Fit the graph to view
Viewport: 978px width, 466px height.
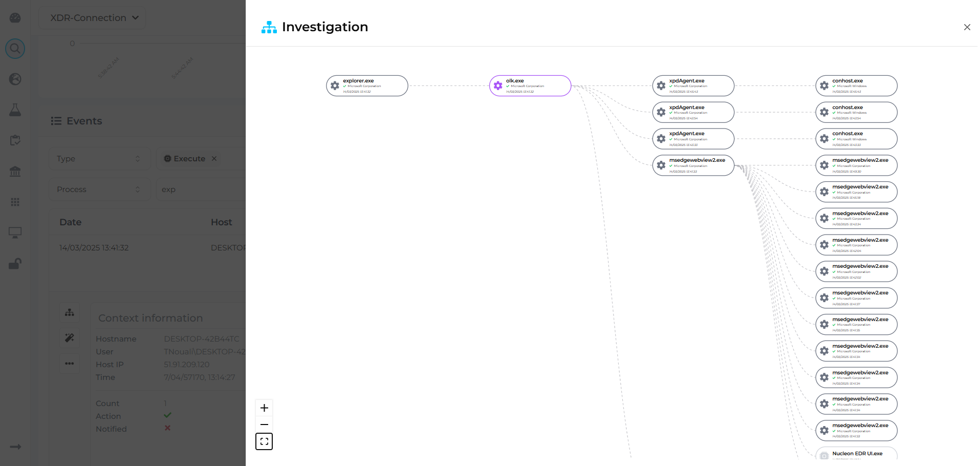point(264,441)
